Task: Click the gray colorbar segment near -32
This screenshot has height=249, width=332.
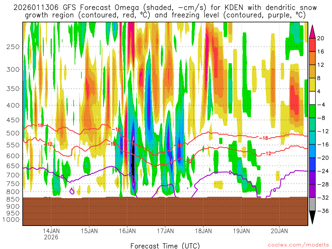Action: [312, 204]
